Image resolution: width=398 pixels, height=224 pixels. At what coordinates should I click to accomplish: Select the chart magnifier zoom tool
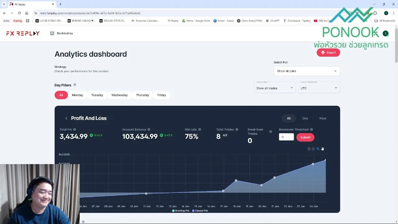click(x=318, y=149)
